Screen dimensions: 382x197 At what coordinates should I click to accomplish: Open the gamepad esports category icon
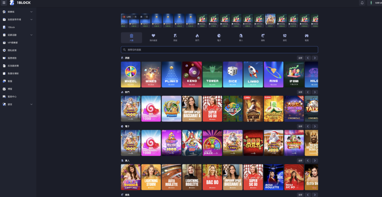tap(307, 36)
